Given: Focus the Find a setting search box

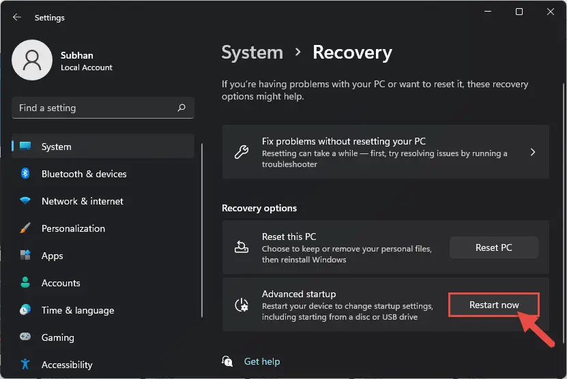Looking at the screenshot, I should pos(103,108).
